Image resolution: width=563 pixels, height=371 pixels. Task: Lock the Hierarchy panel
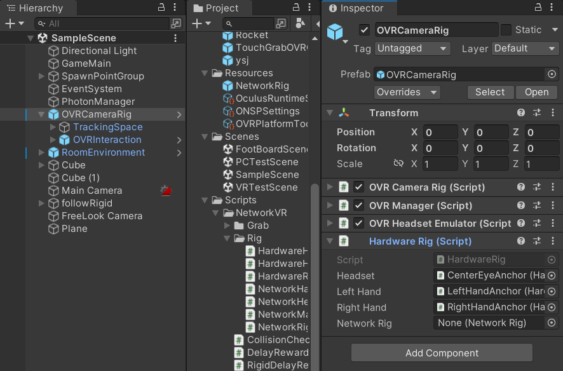click(x=161, y=7)
